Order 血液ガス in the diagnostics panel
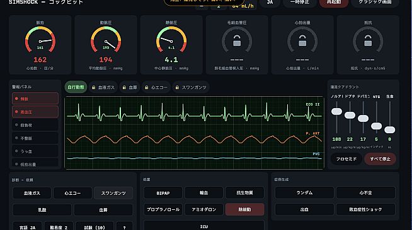Image resolution: width=412 pixels, height=230 pixels. point(32,193)
